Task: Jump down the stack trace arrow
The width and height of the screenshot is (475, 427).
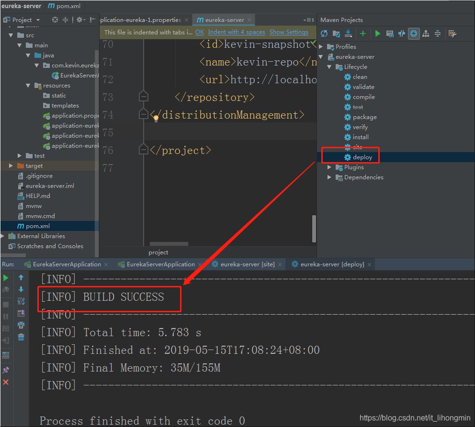Action: 21,289
